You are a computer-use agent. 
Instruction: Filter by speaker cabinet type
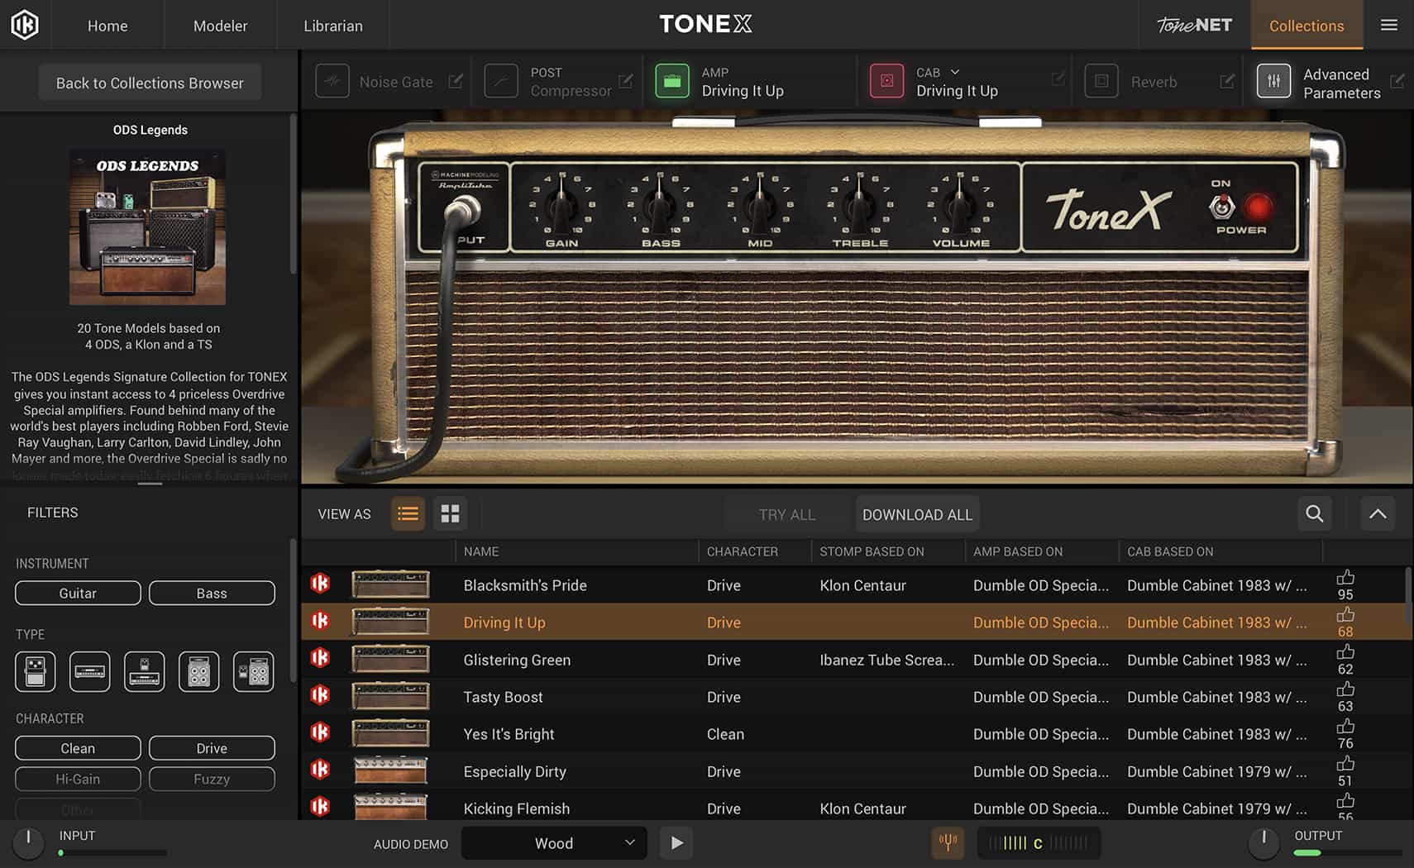point(198,671)
